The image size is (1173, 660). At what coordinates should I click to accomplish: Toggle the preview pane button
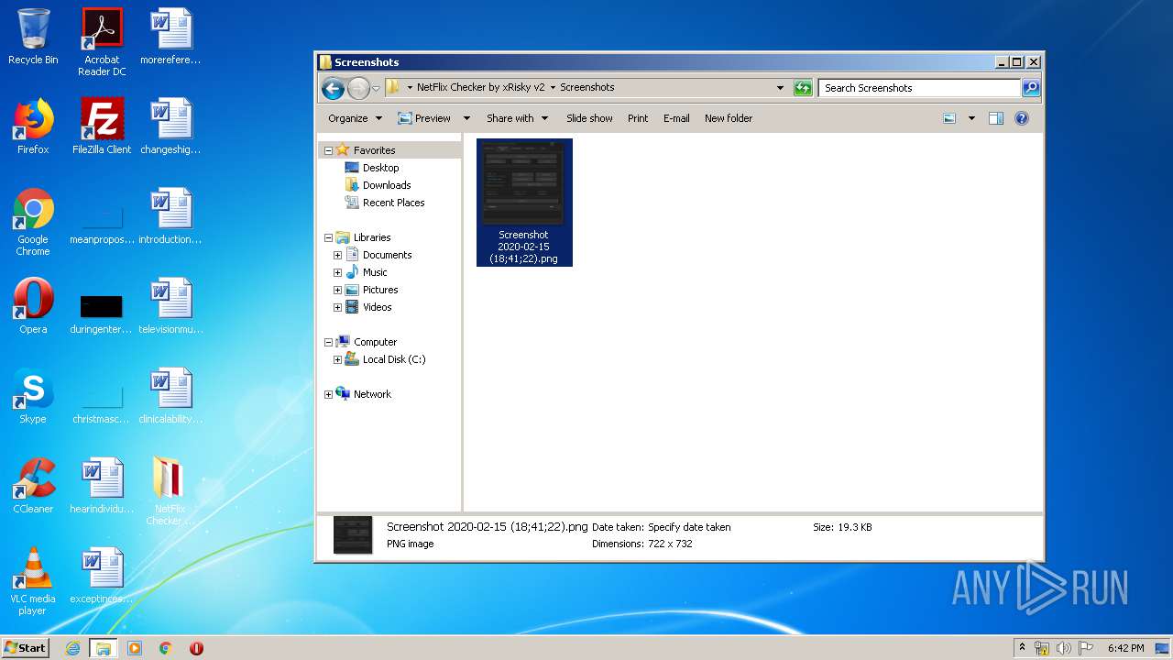[996, 118]
